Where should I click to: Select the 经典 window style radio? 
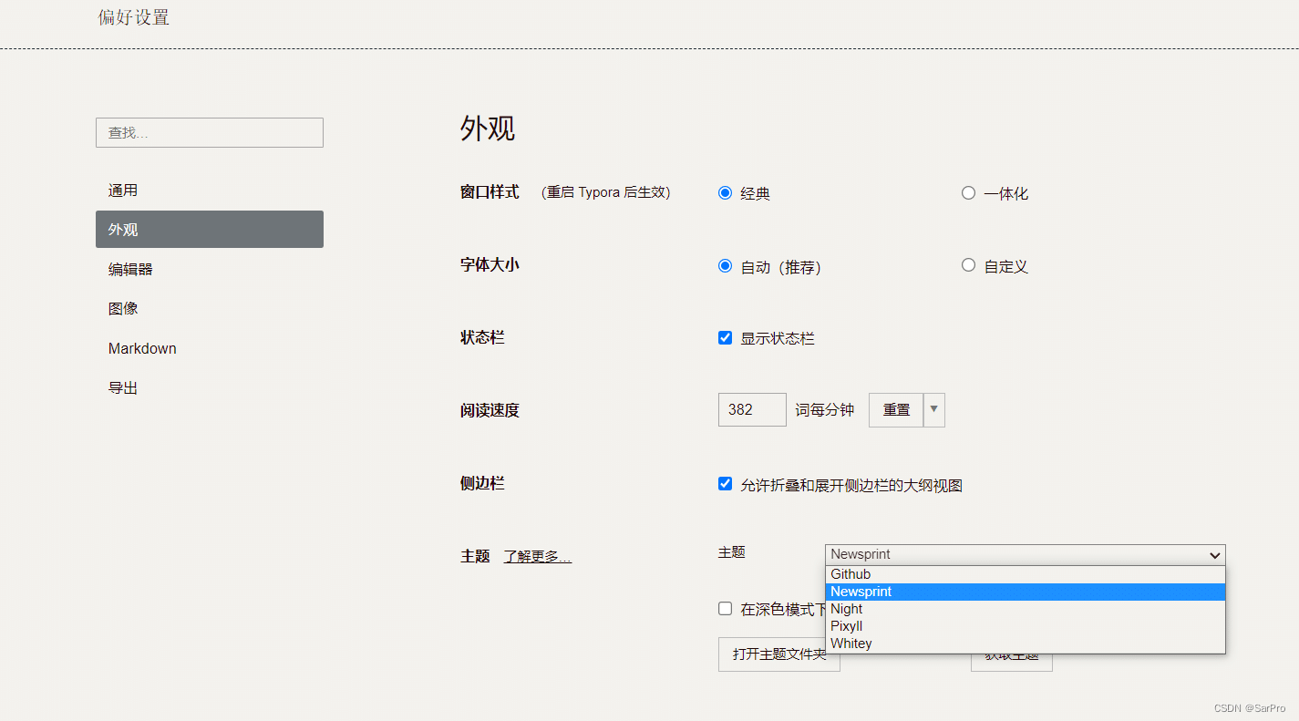(x=726, y=193)
